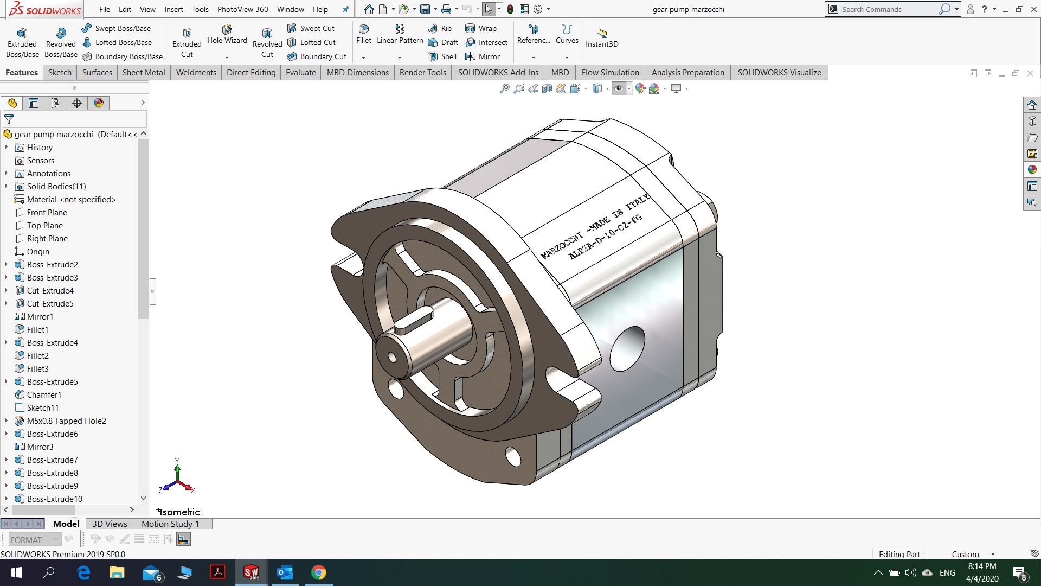Viewport: 1041px width, 586px height.
Task: Select the Extruded Boss/Base tool
Action: click(x=22, y=40)
